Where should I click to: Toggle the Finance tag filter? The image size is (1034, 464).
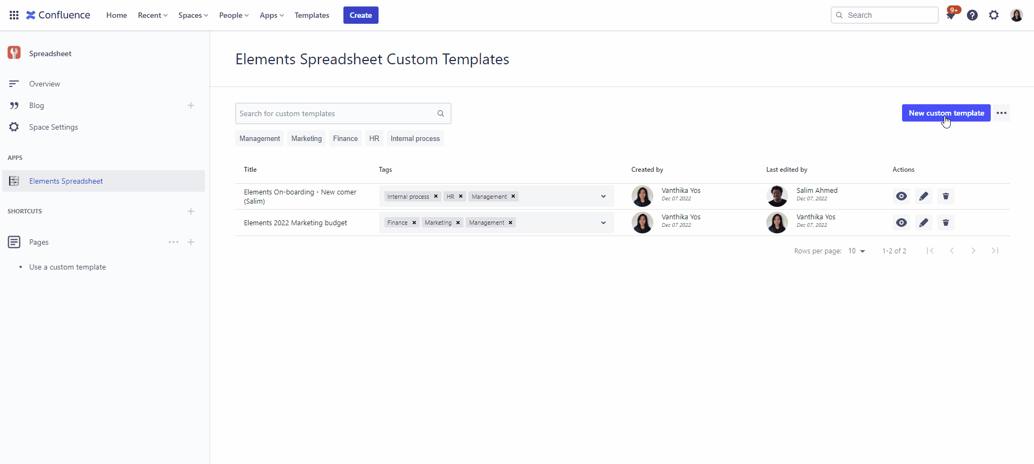345,139
